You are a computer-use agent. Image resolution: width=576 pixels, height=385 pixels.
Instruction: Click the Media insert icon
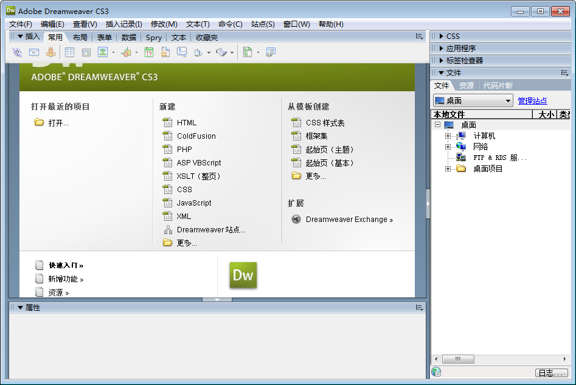pos(127,52)
